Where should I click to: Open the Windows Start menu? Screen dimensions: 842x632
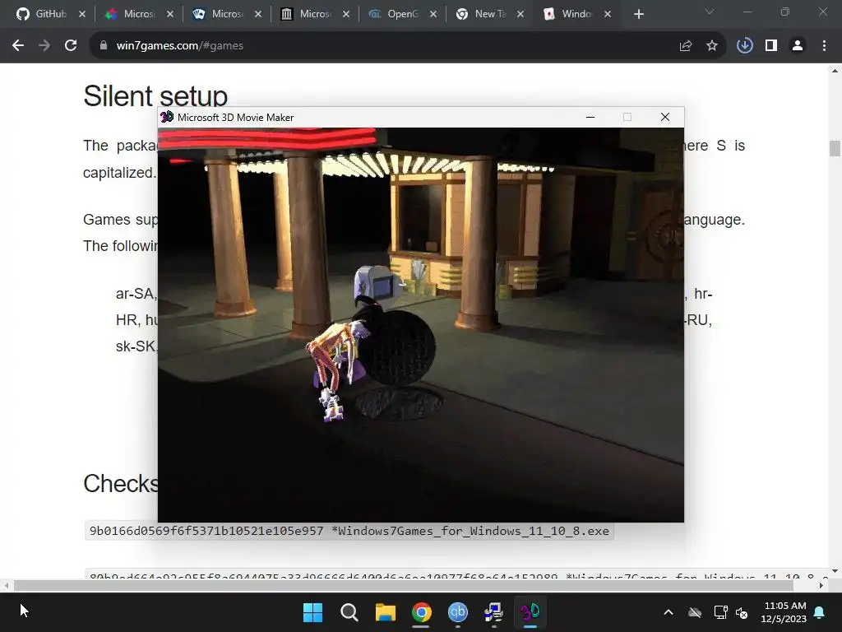[312, 612]
